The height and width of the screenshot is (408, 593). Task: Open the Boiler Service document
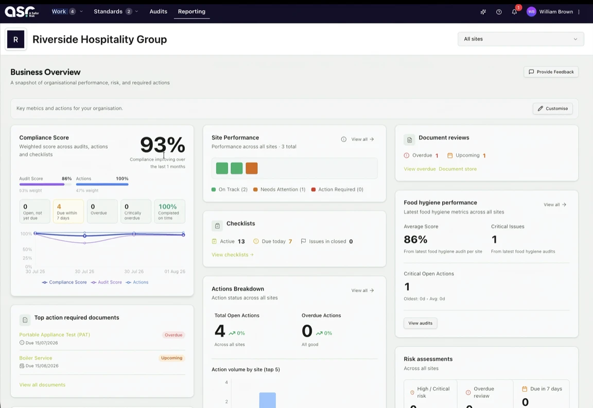(x=36, y=358)
